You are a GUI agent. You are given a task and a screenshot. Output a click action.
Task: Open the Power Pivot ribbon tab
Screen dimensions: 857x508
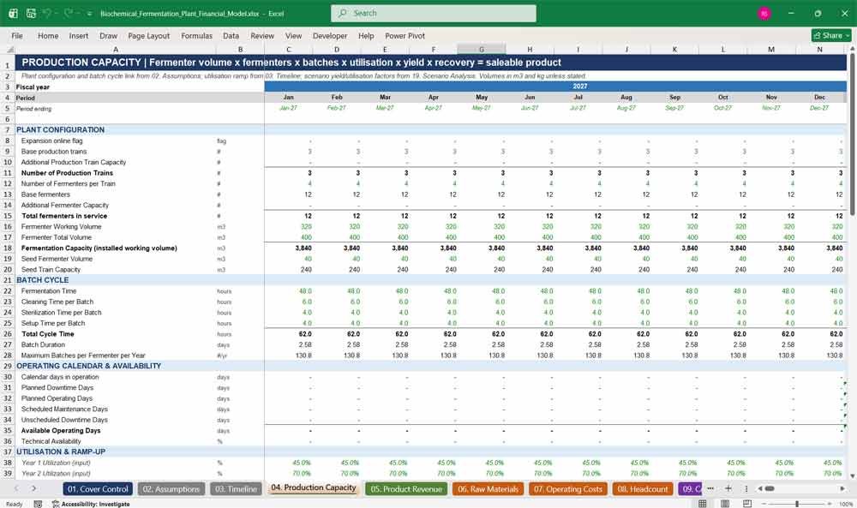(405, 35)
